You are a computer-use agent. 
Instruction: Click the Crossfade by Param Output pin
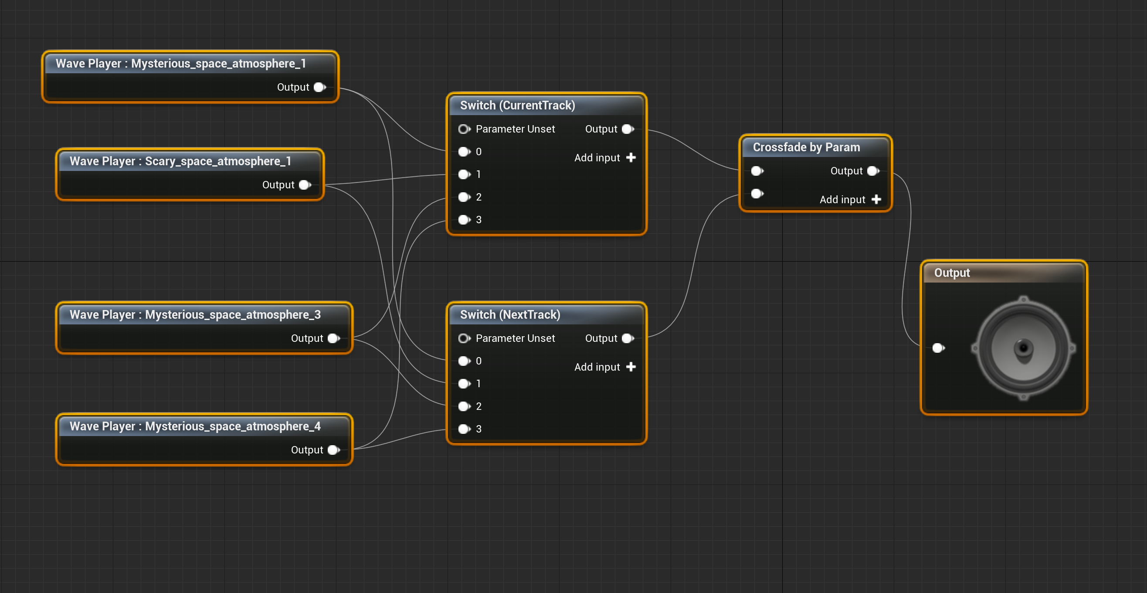(873, 170)
